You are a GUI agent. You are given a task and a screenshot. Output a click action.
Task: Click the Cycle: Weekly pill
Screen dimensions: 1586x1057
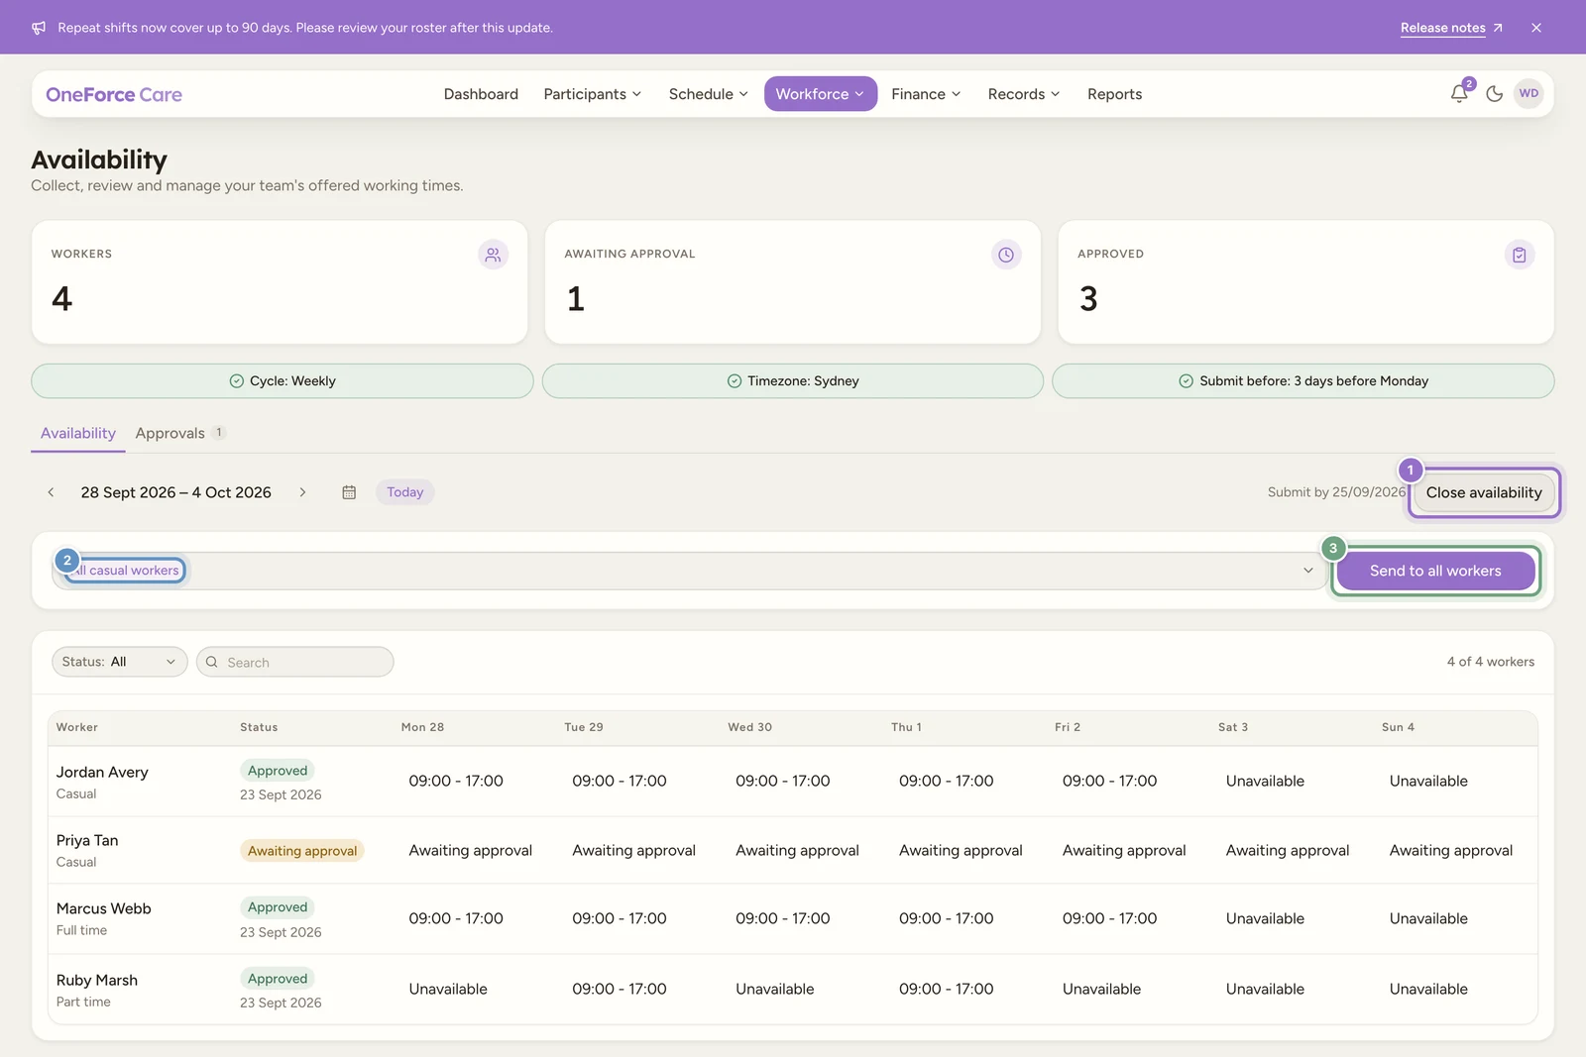[283, 381]
